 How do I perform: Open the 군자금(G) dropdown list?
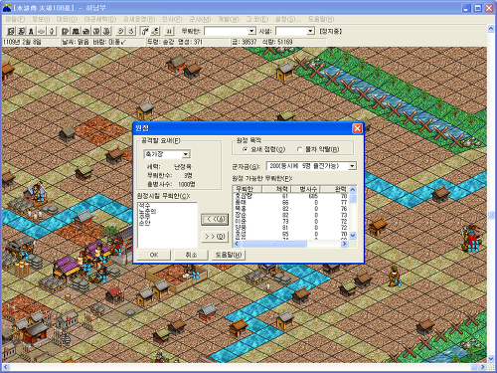tap(353, 166)
